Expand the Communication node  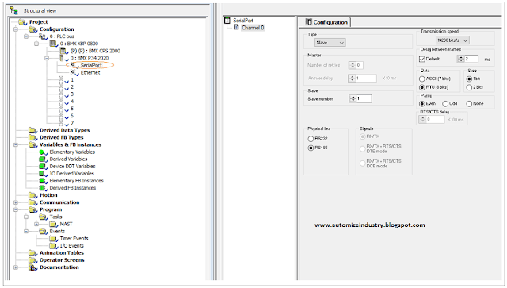(x=16, y=202)
